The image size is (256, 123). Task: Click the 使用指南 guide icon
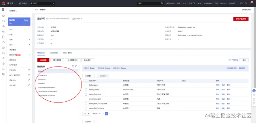click(243, 10)
